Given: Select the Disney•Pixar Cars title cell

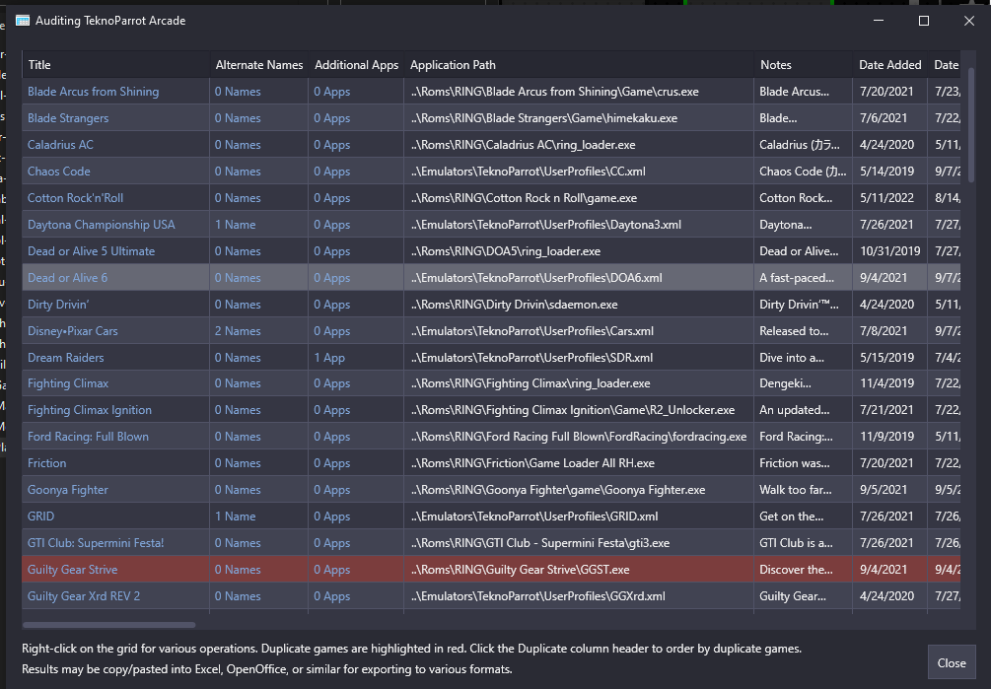Looking at the screenshot, I should (x=115, y=330).
